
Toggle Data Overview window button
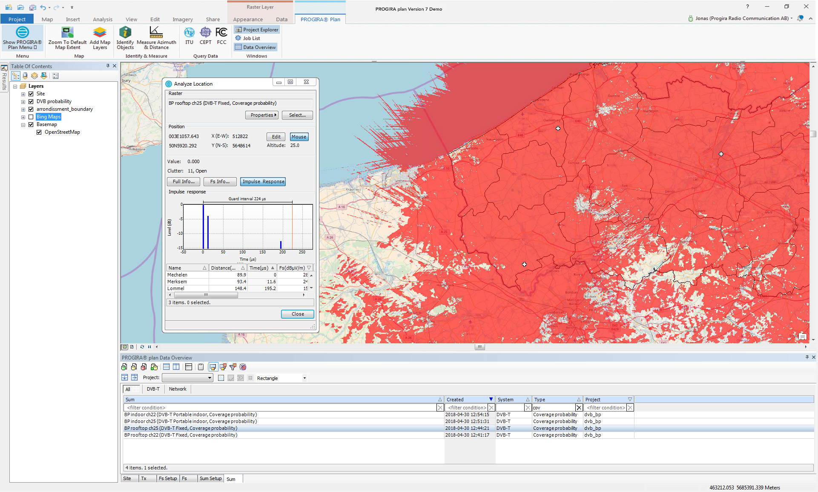[255, 47]
